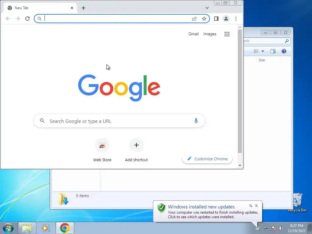This screenshot has width=312, height=234.
Task: Click the Google logo
Action: point(119,88)
